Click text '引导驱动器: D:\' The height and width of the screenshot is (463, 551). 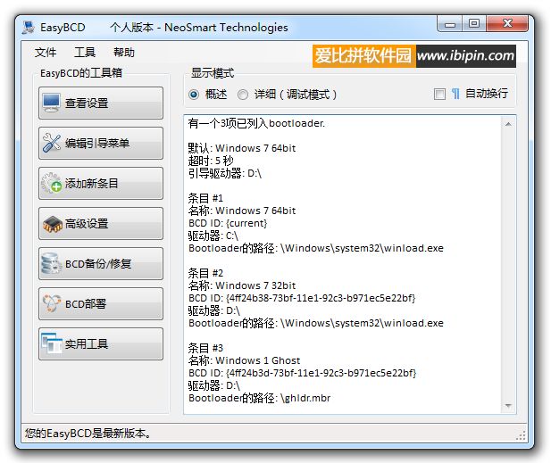point(225,173)
